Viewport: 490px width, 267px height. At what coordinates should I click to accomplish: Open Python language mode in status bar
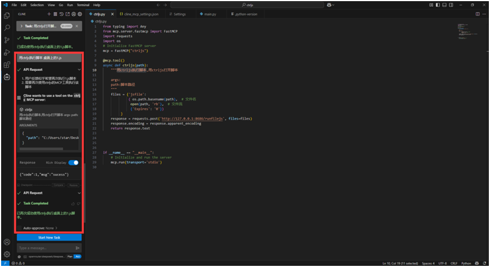(466, 263)
